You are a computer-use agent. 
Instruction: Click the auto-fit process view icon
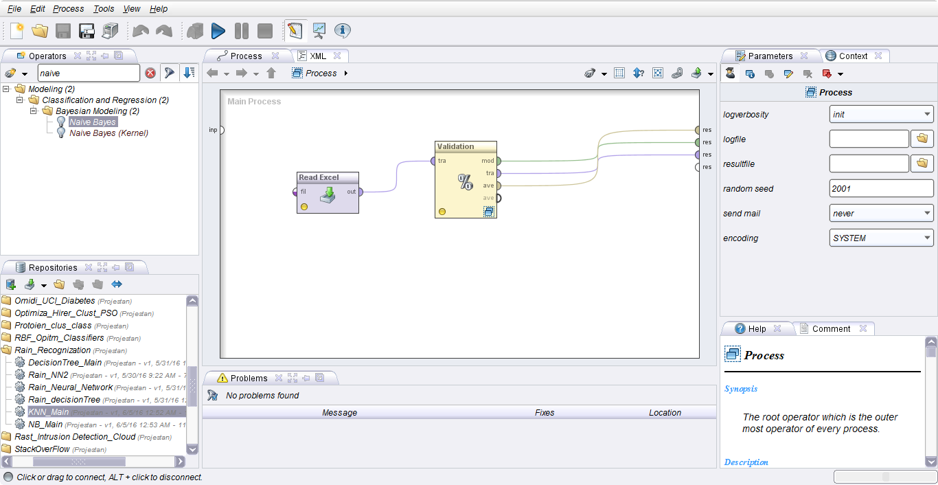(x=658, y=74)
